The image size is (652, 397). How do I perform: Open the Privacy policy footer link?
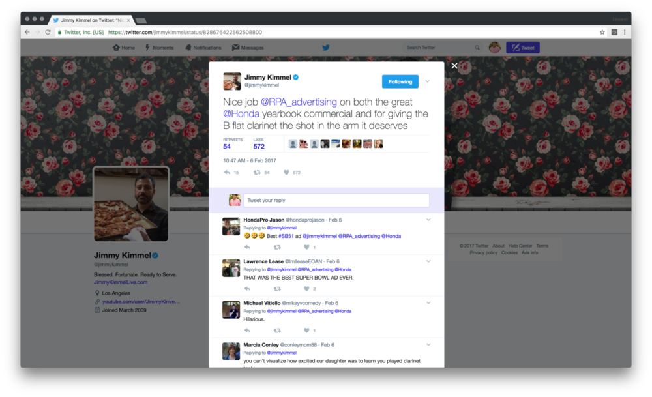coord(483,253)
